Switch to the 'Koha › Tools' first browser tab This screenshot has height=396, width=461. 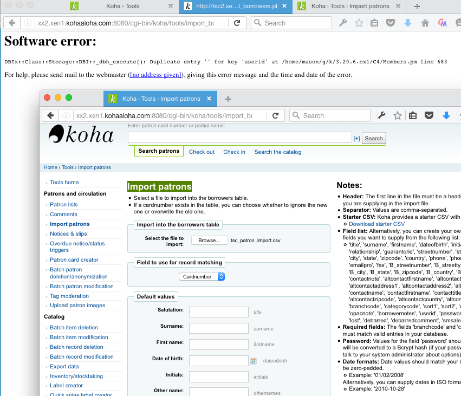coord(119,7)
